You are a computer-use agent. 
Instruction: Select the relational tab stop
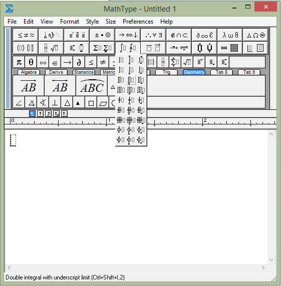click(56, 114)
